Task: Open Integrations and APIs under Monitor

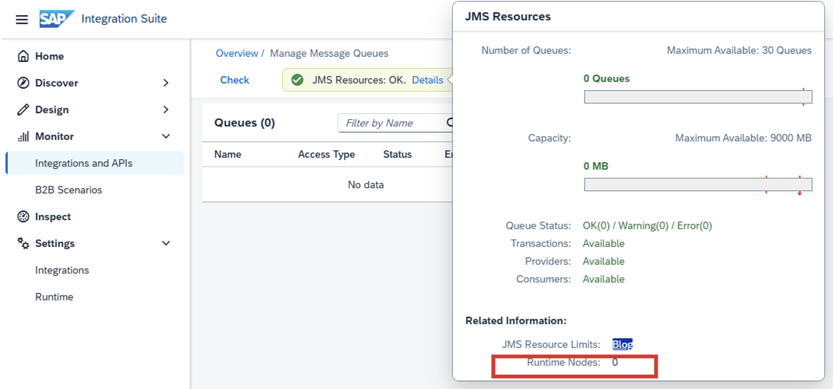Action: (x=95, y=163)
